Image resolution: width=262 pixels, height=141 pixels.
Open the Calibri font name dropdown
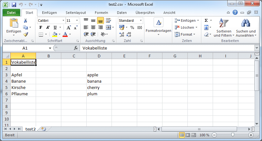point(63,21)
